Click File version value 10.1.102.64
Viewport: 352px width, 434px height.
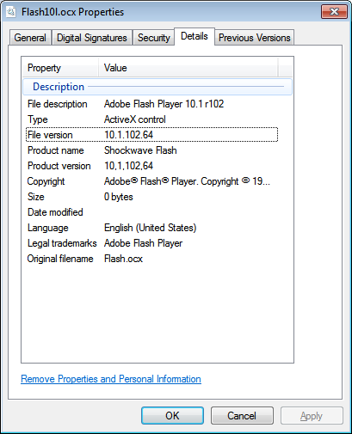(x=128, y=135)
